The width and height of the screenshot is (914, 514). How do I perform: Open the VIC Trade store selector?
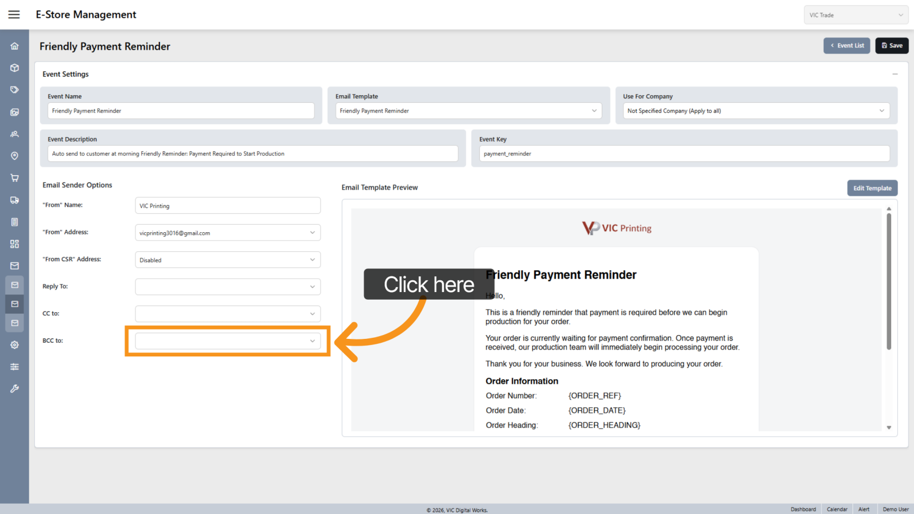tap(855, 15)
